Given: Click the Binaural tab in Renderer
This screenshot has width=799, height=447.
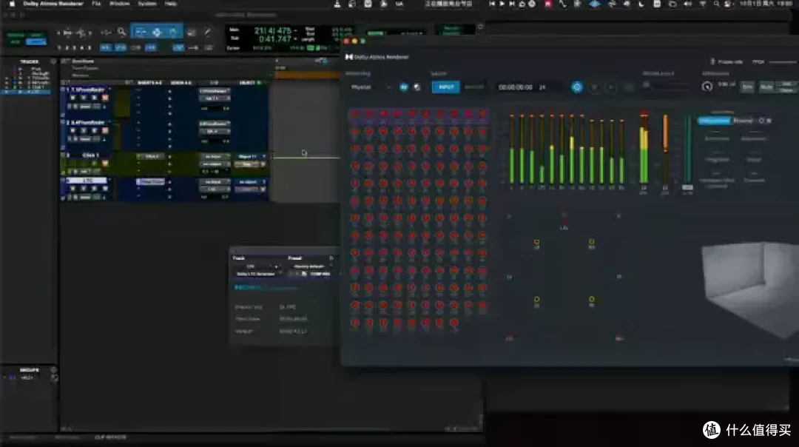Looking at the screenshot, I should tap(743, 121).
